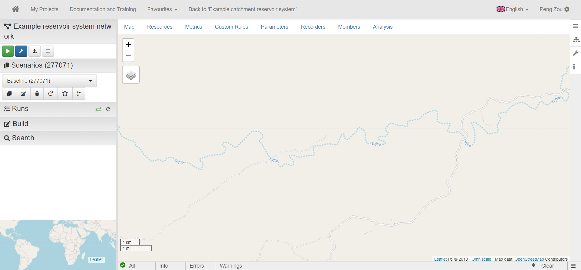Image resolution: width=581 pixels, height=270 pixels.
Task: Open the Baseline (277071) scenario dropdown
Action: [49, 81]
